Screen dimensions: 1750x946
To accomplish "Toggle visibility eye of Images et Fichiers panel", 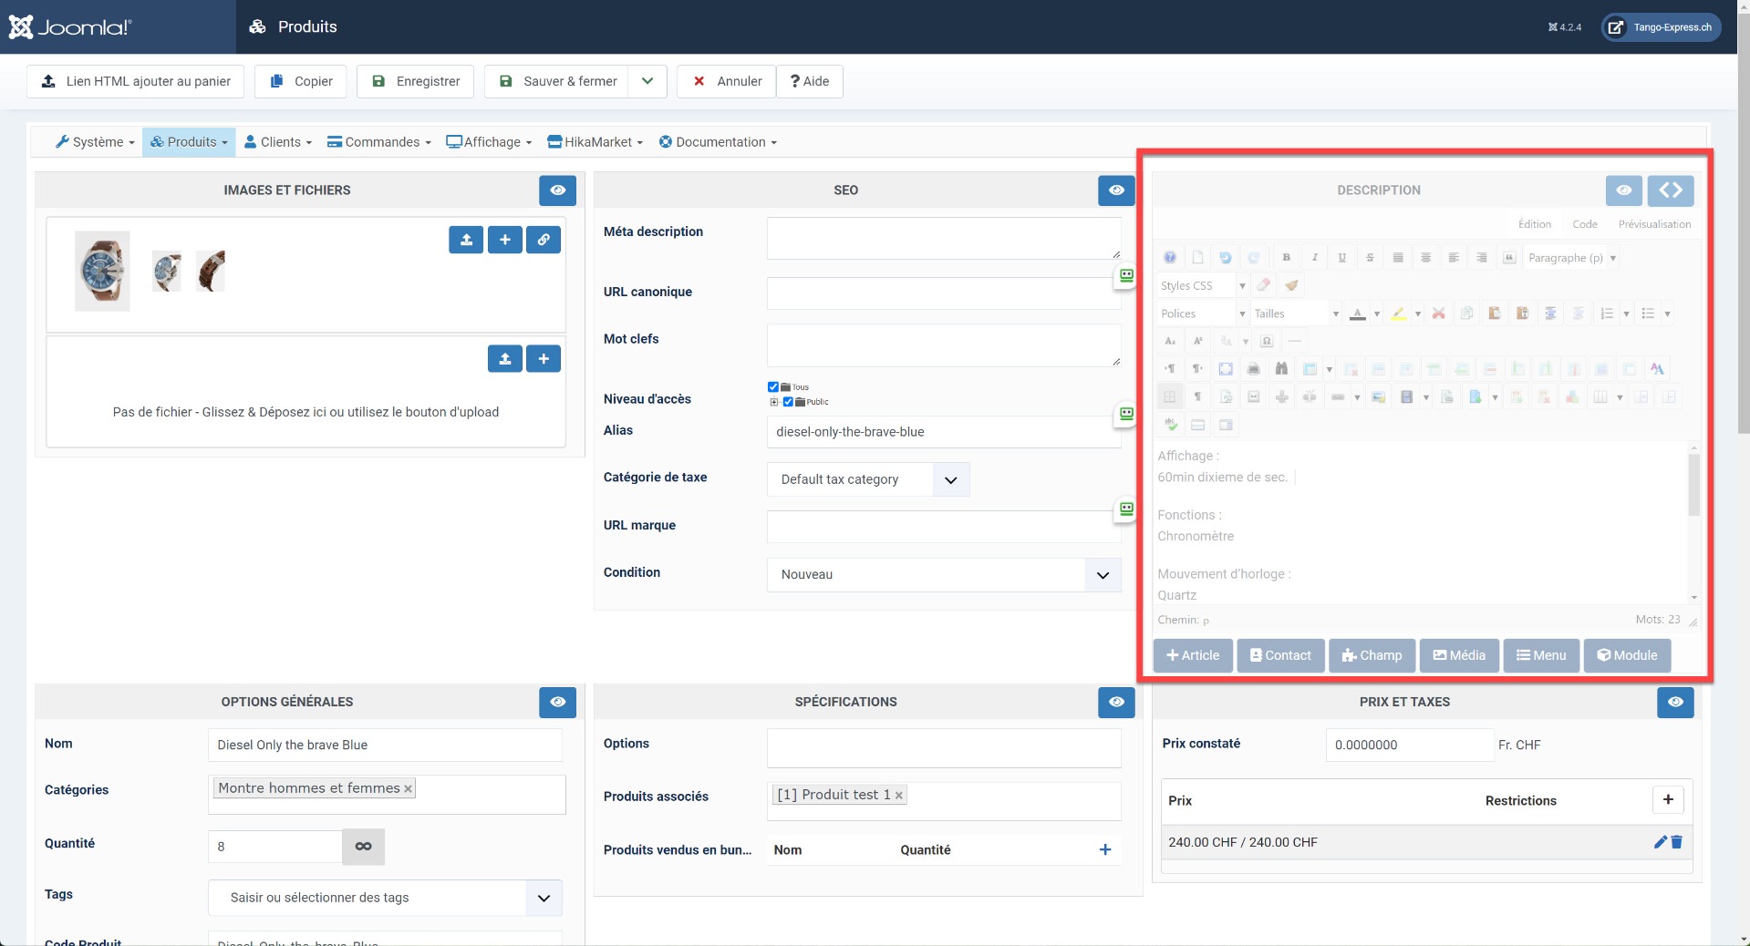I will (x=557, y=190).
